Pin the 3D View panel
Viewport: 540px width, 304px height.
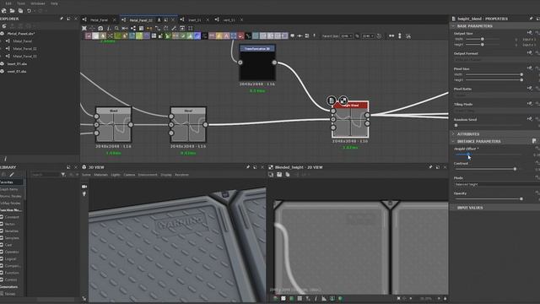(247, 167)
